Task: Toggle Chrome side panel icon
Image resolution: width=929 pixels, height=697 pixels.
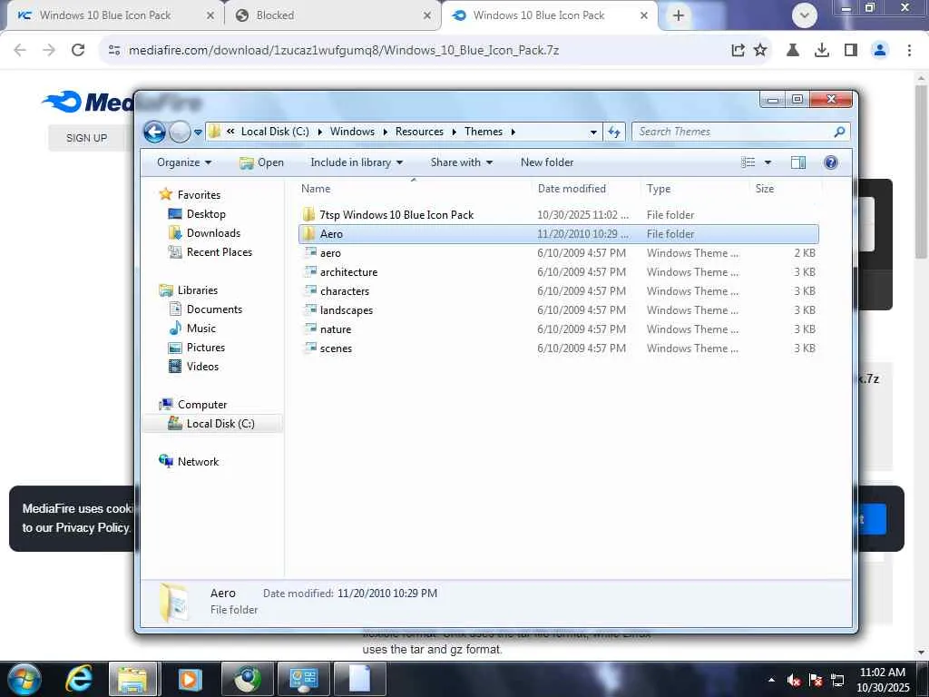Action: [x=851, y=51]
